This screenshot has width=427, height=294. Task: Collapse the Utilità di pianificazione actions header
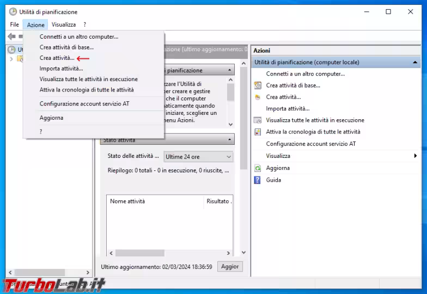click(416, 63)
